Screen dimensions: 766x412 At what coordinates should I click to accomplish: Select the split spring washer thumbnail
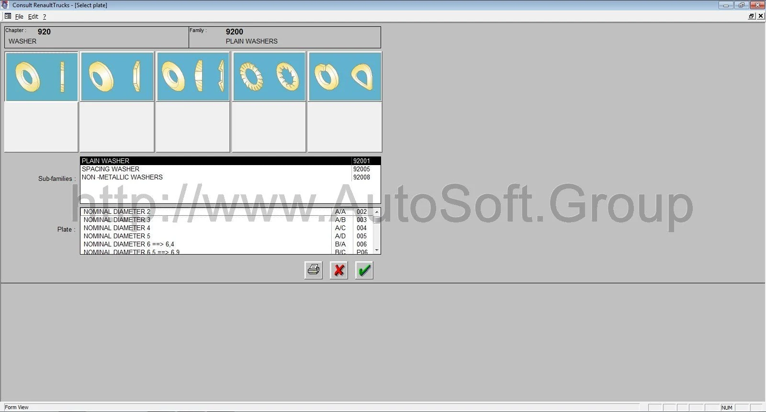[x=345, y=77]
